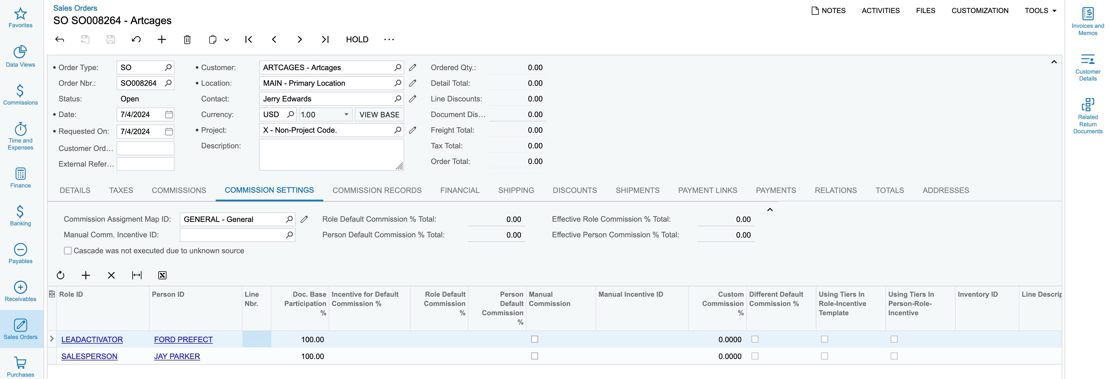Go to the first record
The height and width of the screenshot is (379, 1111).
tap(248, 40)
